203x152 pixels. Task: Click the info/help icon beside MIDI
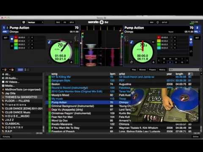(158, 22)
